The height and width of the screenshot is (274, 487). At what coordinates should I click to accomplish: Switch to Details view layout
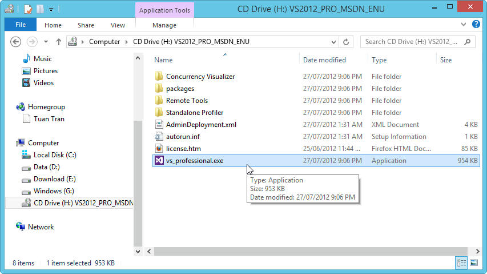click(461, 263)
